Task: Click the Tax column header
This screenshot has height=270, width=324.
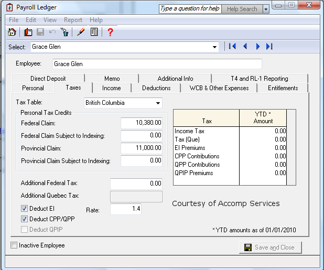Action: click(207, 118)
